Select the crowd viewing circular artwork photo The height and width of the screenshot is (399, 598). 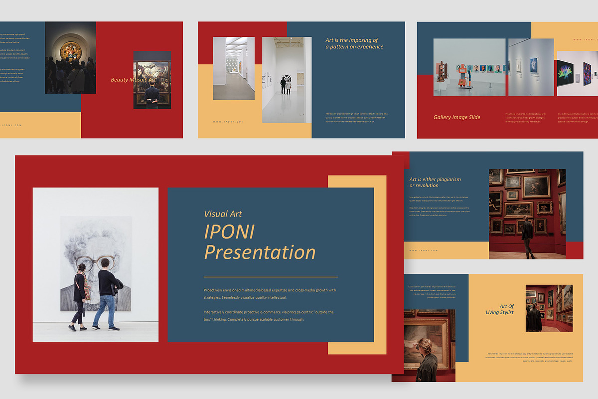point(70,57)
